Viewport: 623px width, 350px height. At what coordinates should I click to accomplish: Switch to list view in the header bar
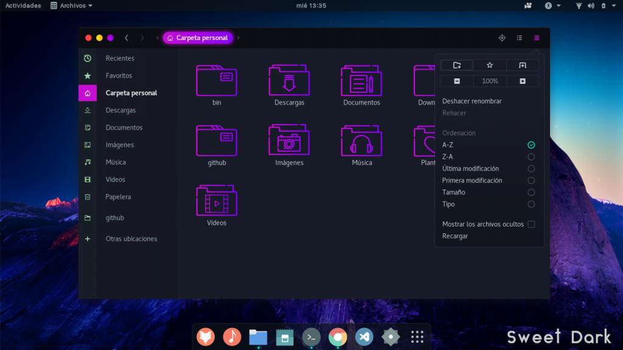tap(519, 38)
